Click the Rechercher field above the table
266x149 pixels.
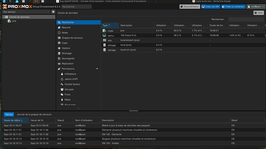pyautogui.click(x=246, y=19)
